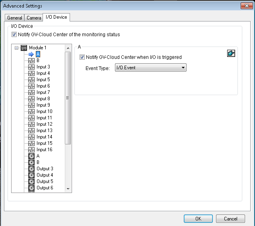Image resolution: width=255 pixels, height=226 pixels.
Task: Select the Module 1 I/O icon
Action: (23, 48)
